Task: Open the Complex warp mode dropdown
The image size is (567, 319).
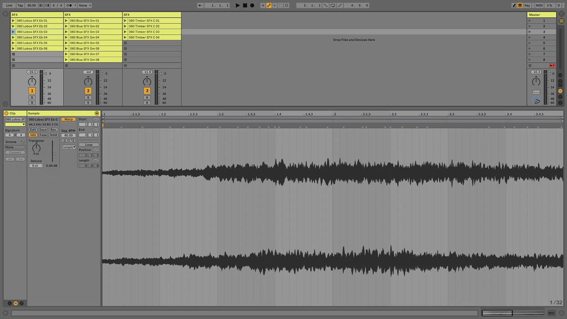Action: click(69, 147)
